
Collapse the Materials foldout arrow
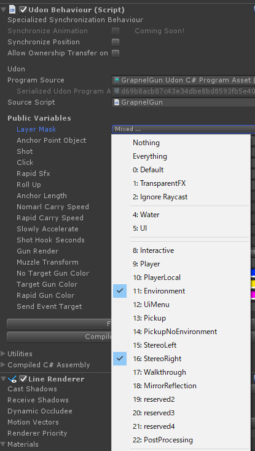(3, 444)
